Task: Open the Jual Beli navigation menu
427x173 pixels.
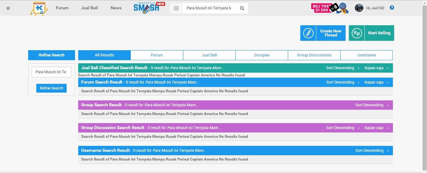Action: coord(89,8)
